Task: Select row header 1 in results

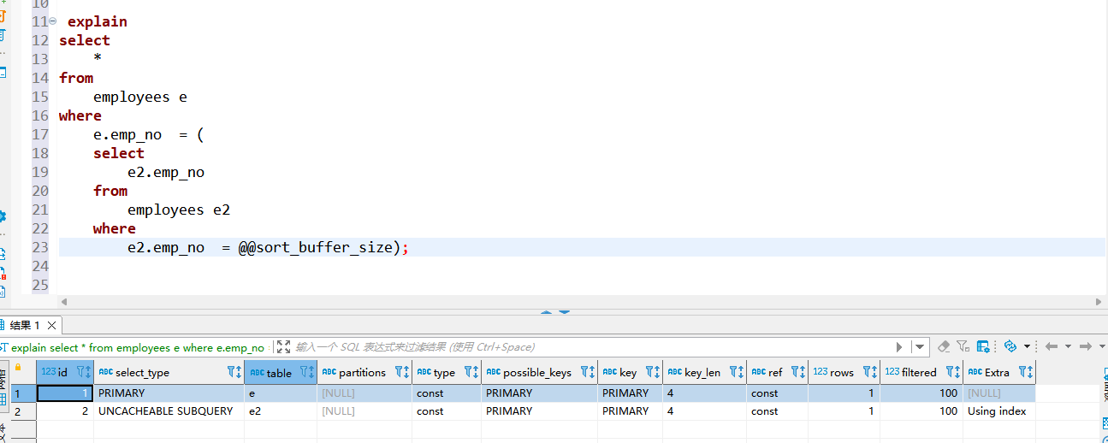Action: click(x=23, y=393)
